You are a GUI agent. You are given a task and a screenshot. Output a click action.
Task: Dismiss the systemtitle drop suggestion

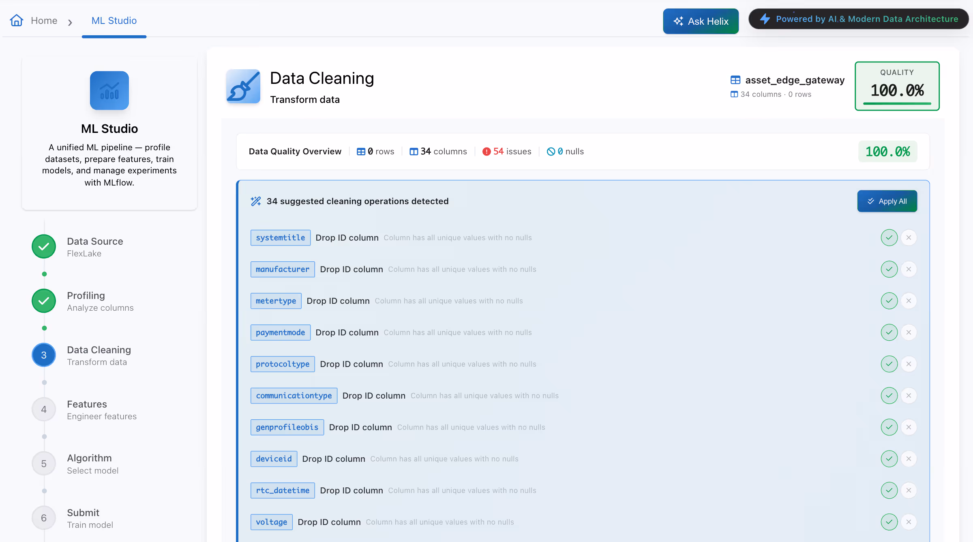click(909, 238)
